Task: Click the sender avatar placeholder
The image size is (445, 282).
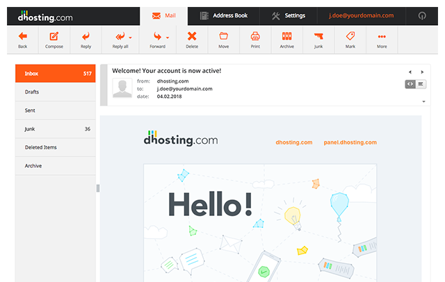Action: coord(122,88)
